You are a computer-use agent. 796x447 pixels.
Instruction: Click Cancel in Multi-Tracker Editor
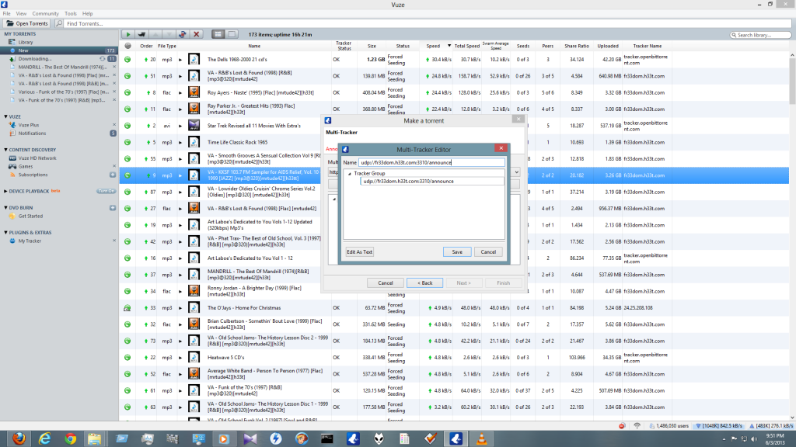coord(488,252)
